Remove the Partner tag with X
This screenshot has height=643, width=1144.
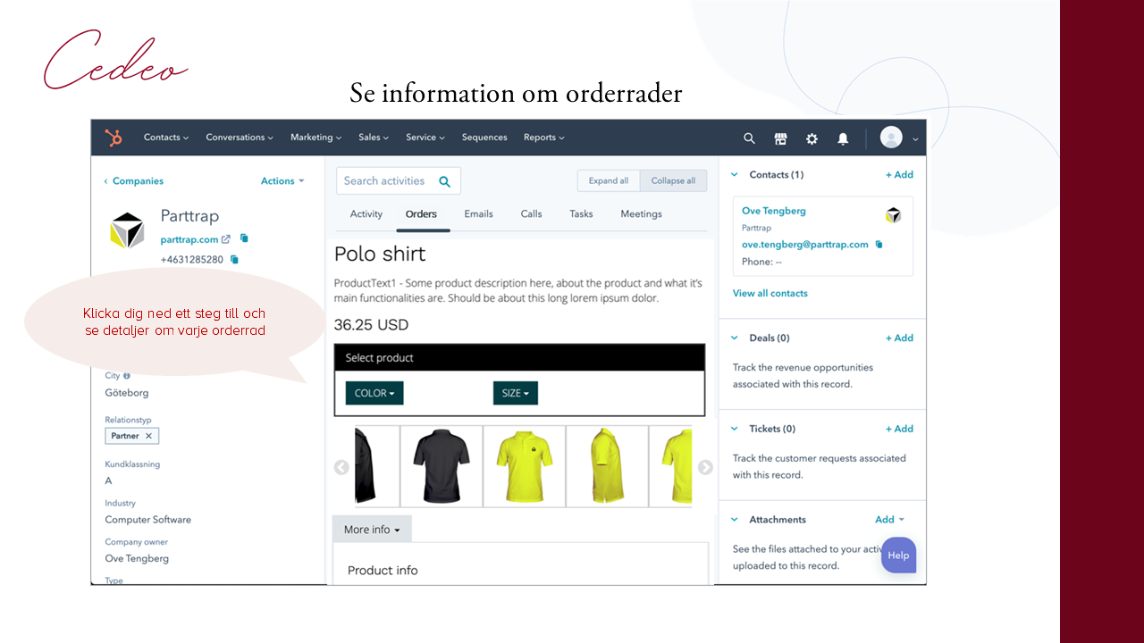point(149,436)
